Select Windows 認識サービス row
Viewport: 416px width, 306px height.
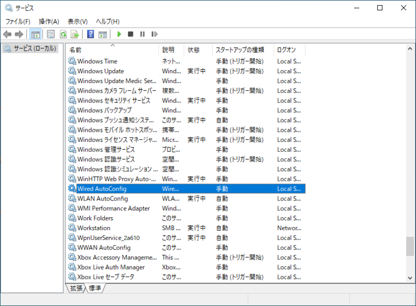click(186, 159)
